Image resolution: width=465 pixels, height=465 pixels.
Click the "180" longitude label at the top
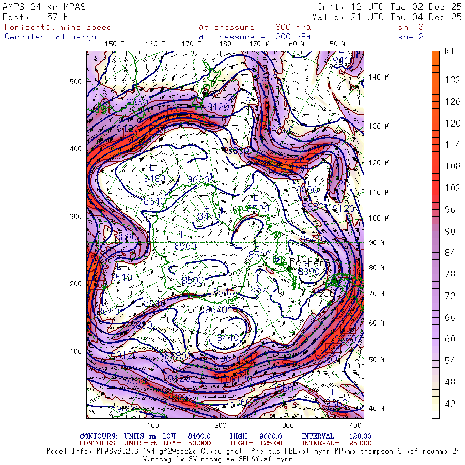click(225, 44)
